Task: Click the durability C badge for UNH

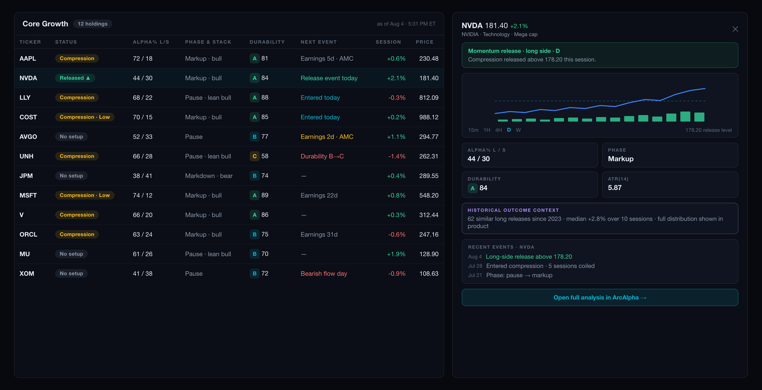Action: (x=254, y=156)
